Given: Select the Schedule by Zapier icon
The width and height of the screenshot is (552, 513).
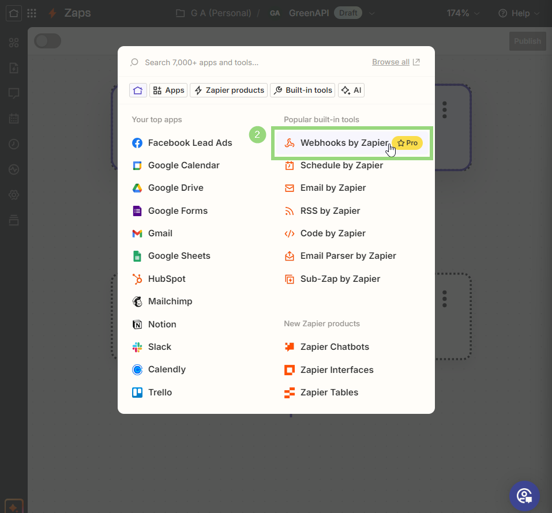Looking at the screenshot, I should [x=289, y=165].
